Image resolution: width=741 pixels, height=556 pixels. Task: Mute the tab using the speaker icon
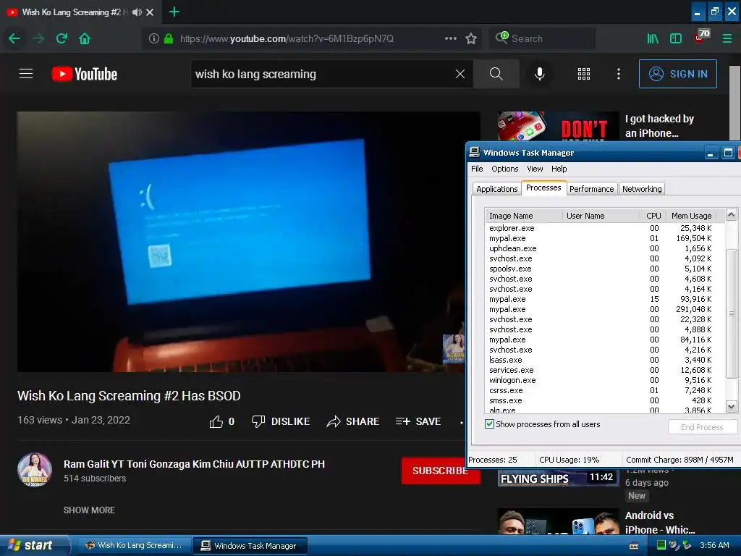[137, 12]
